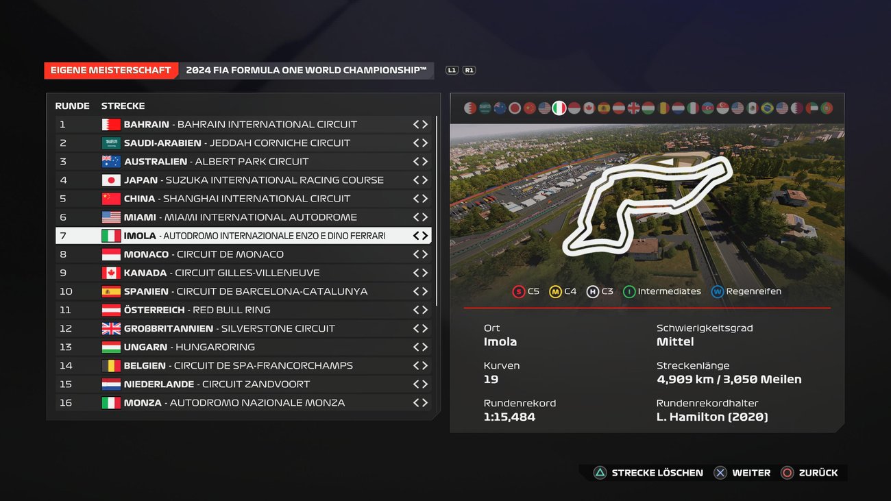Click right arrow on the Niederlande Zandvoort row
This screenshot has height=501, width=891.
[x=425, y=384]
